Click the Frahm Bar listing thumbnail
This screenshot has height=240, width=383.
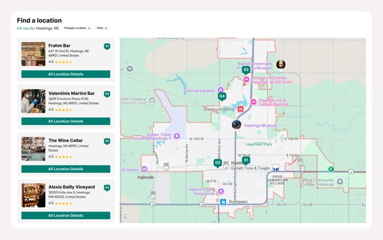point(33,53)
